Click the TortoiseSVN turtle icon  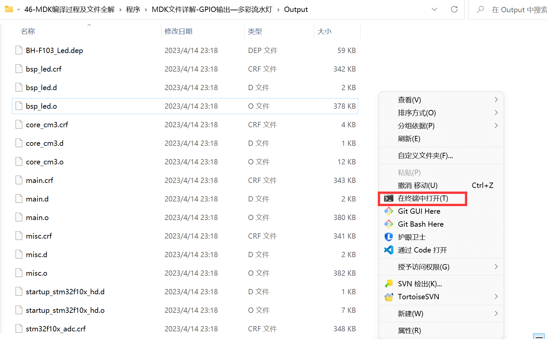coord(388,297)
